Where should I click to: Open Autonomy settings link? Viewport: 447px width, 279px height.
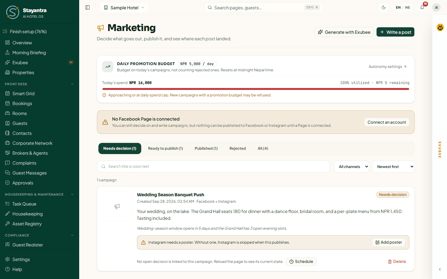pos(387,67)
